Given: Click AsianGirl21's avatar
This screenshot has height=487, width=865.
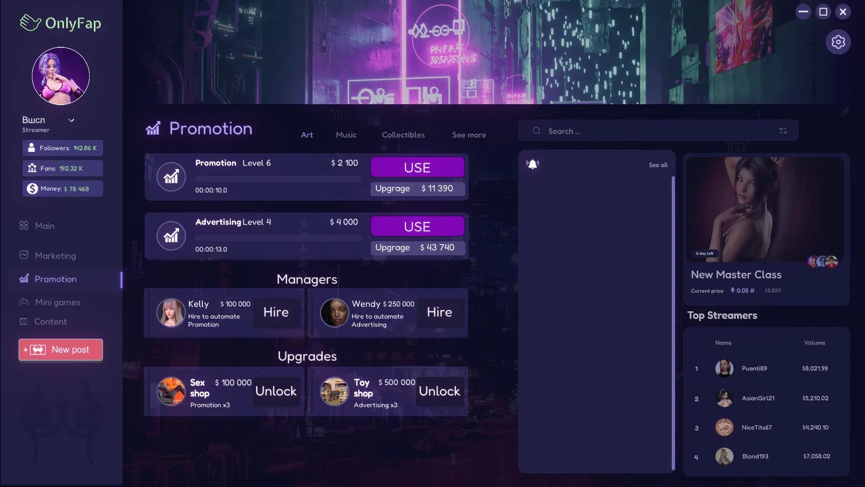Looking at the screenshot, I should tap(724, 398).
